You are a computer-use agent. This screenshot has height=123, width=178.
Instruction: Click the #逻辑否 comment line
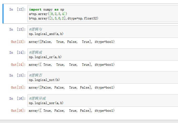coord(35,75)
